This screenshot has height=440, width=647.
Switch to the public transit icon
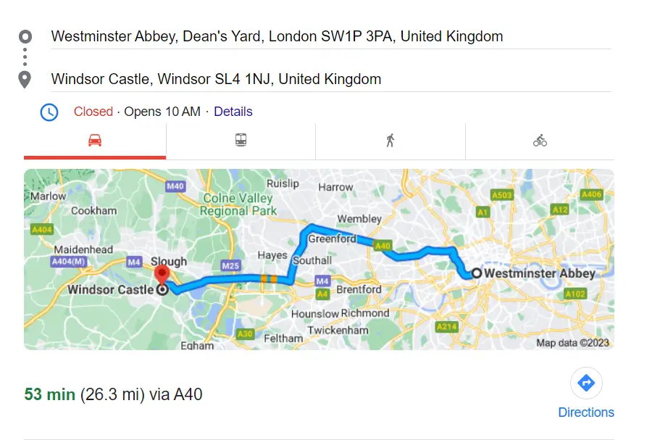pyautogui.click(x=241, y=139)
